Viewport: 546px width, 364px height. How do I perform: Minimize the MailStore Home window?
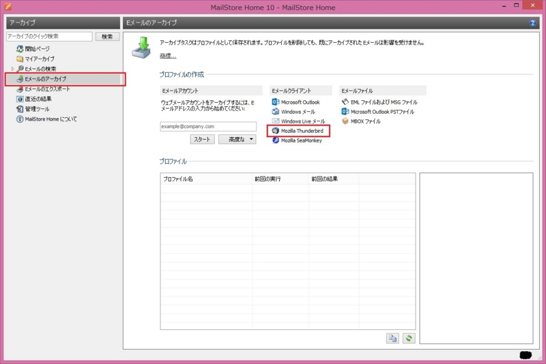[x=504, y=6]
